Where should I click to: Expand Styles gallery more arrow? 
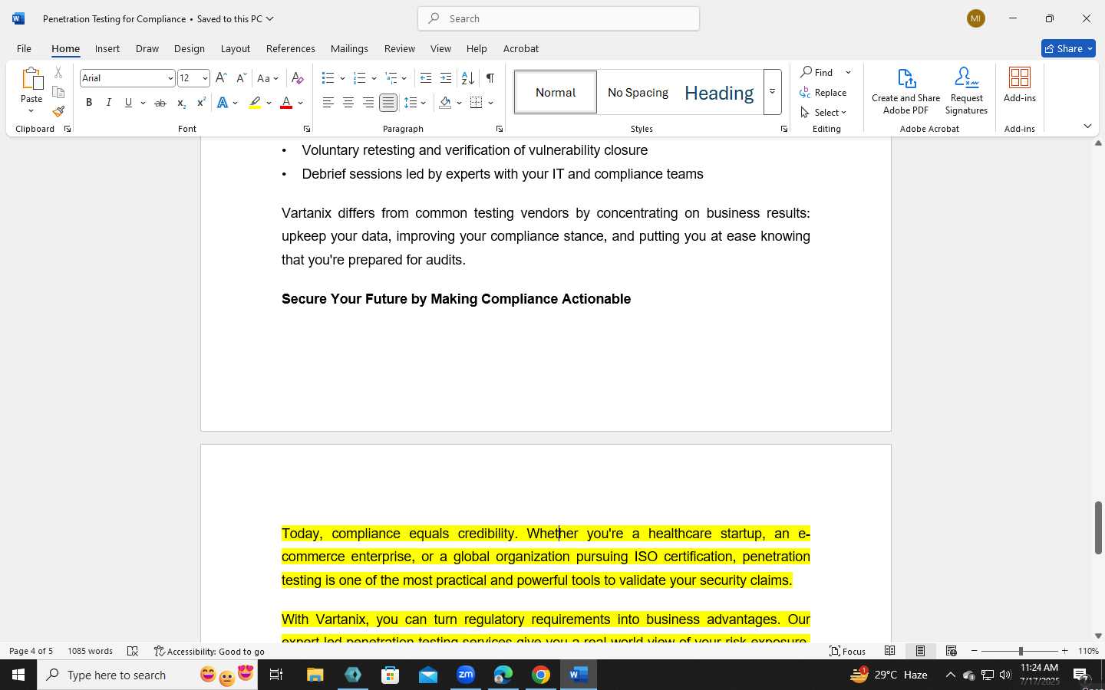point(772,92)
